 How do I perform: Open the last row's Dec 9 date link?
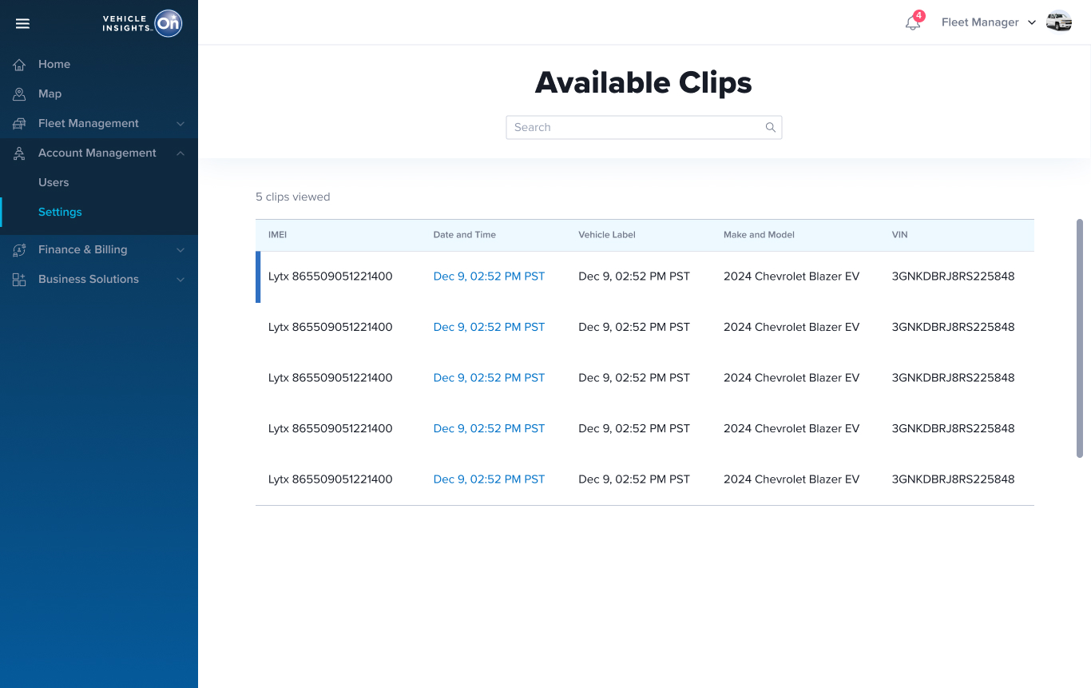tap(489, 479)
